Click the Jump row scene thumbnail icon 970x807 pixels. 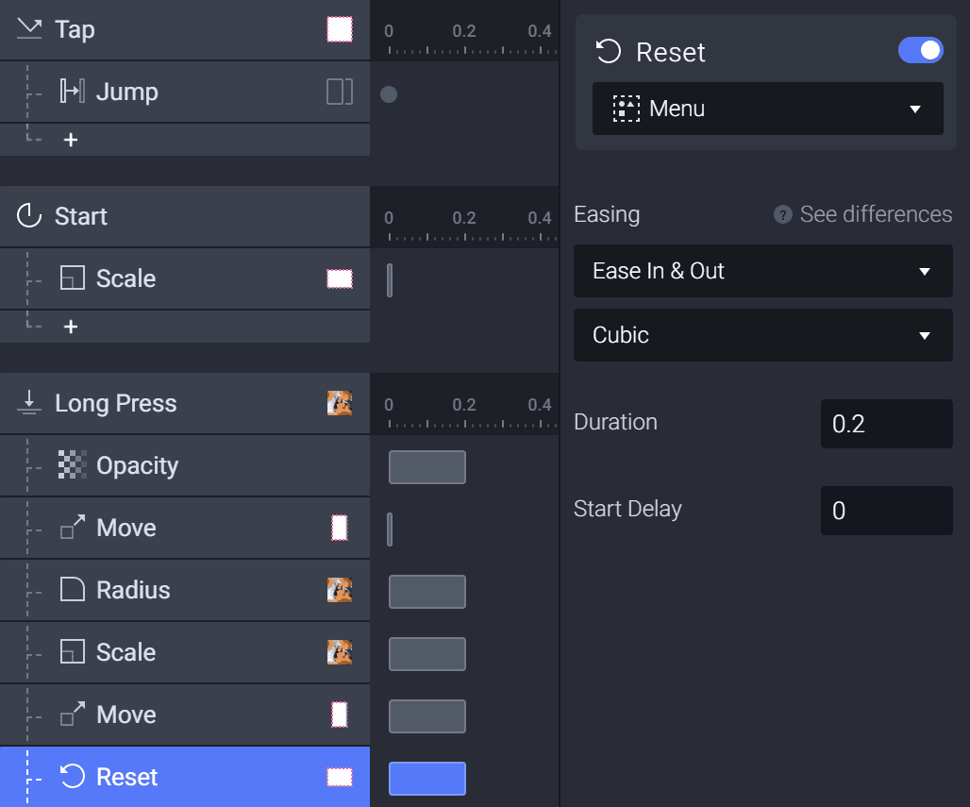tap(340, 92)
